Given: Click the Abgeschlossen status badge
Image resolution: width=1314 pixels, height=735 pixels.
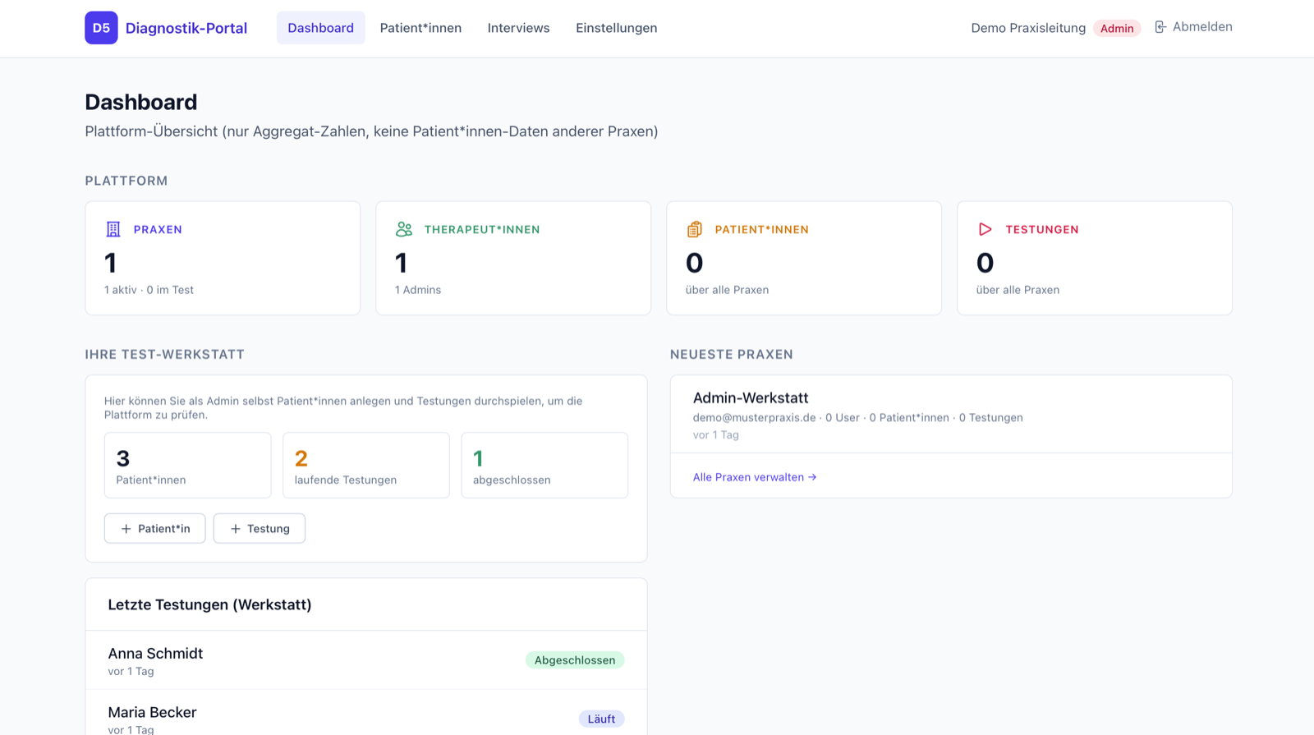Looking at the screenshot, I should point(575,660).
